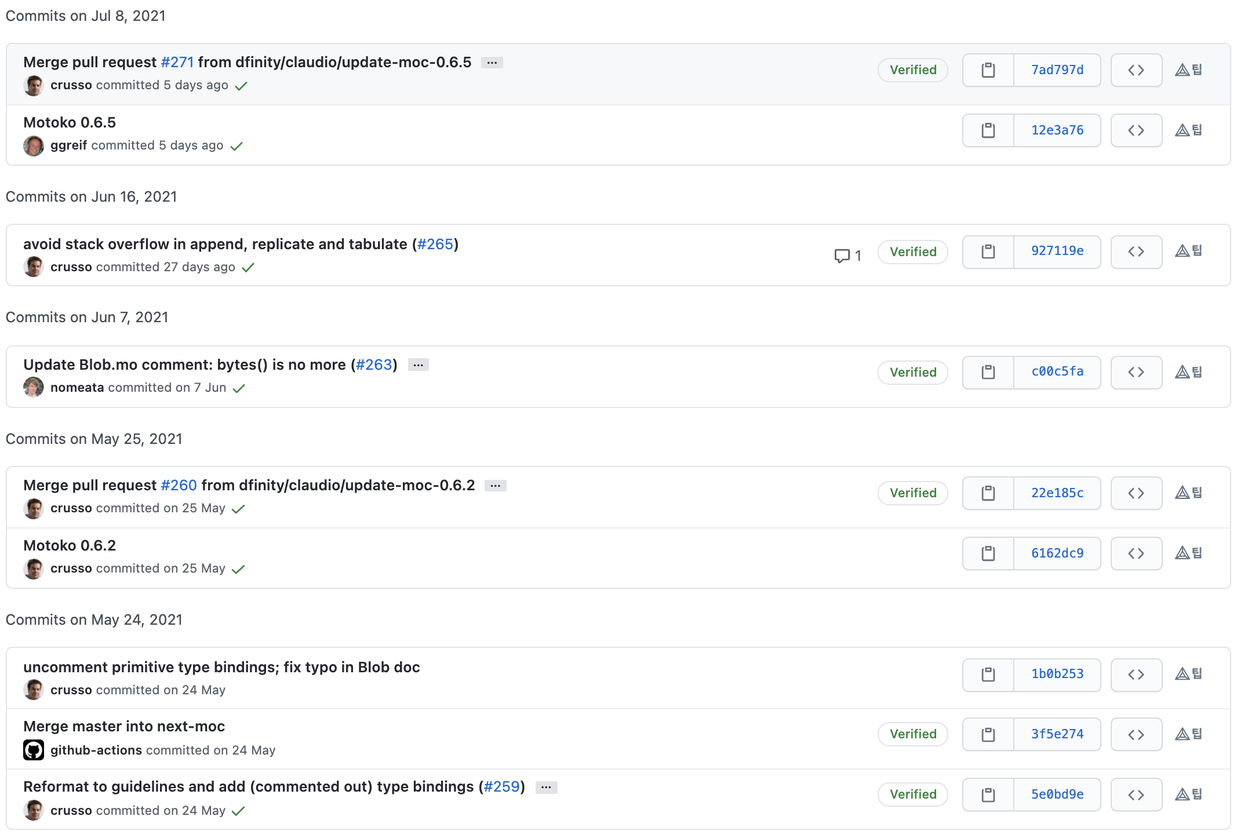Viewport: 1237px width, 838px height.
Task: Expand ellipsis on Merge pull request #260 commit
Action: pos(495,486)
